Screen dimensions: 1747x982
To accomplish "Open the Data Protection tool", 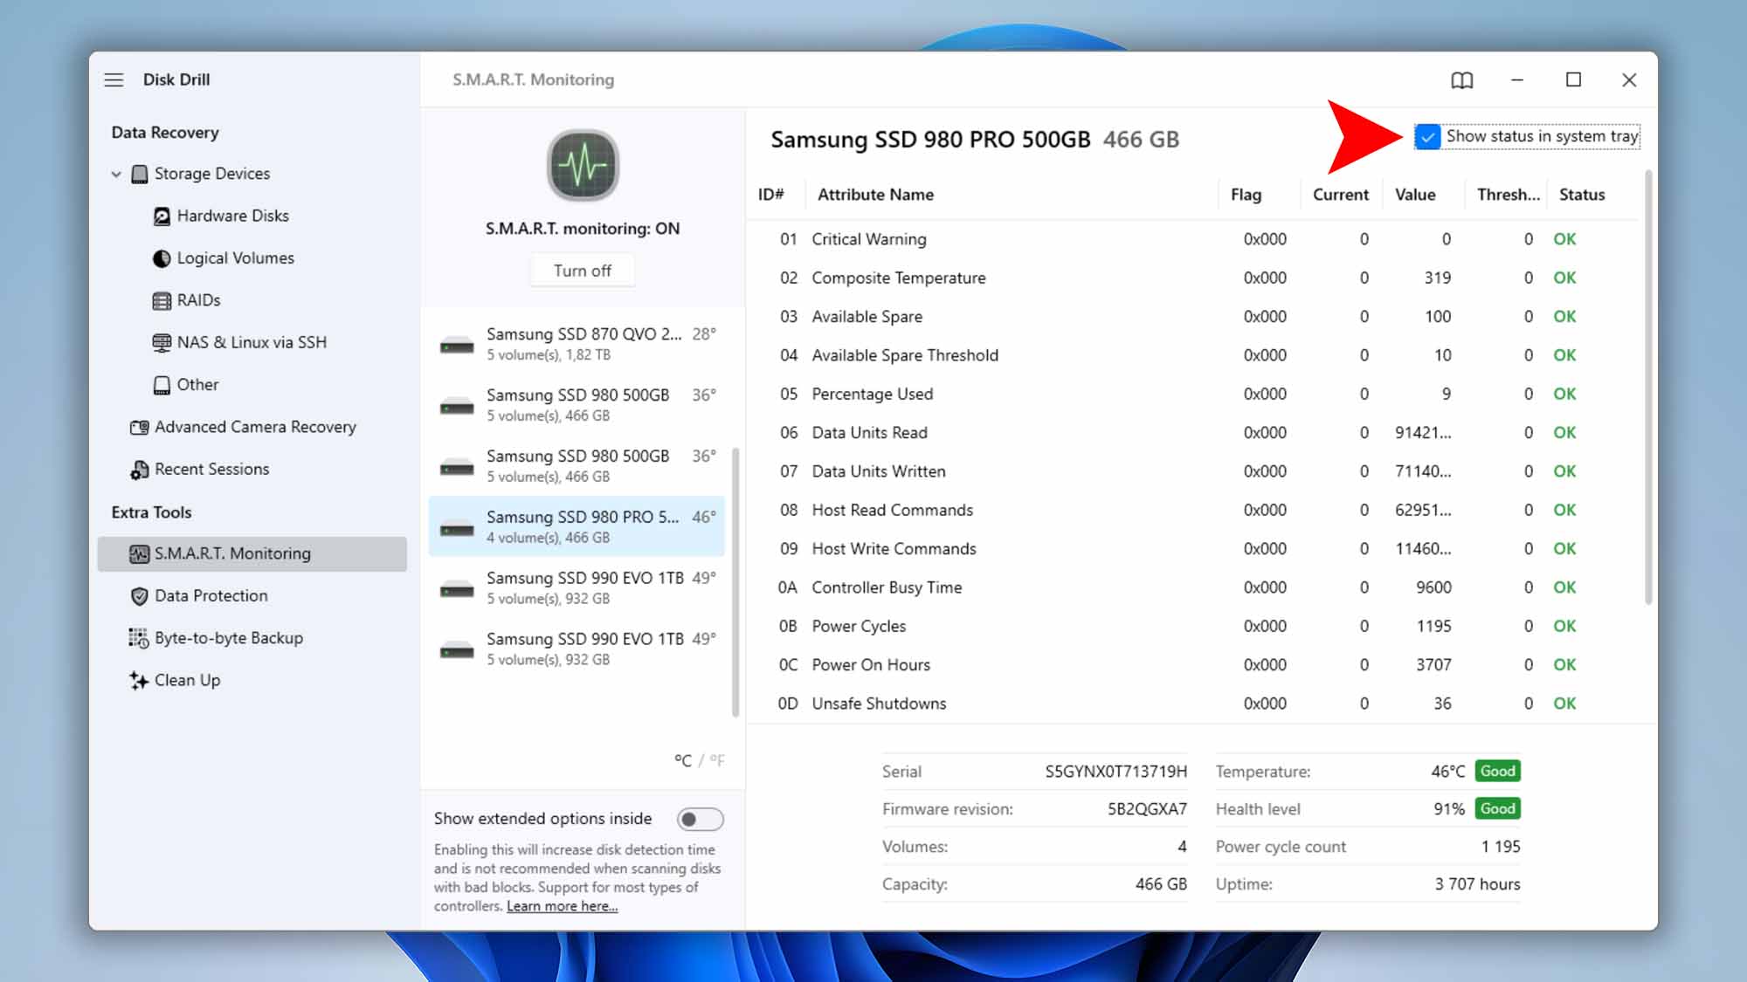I will pyautogui.click(x=211, y=595).
